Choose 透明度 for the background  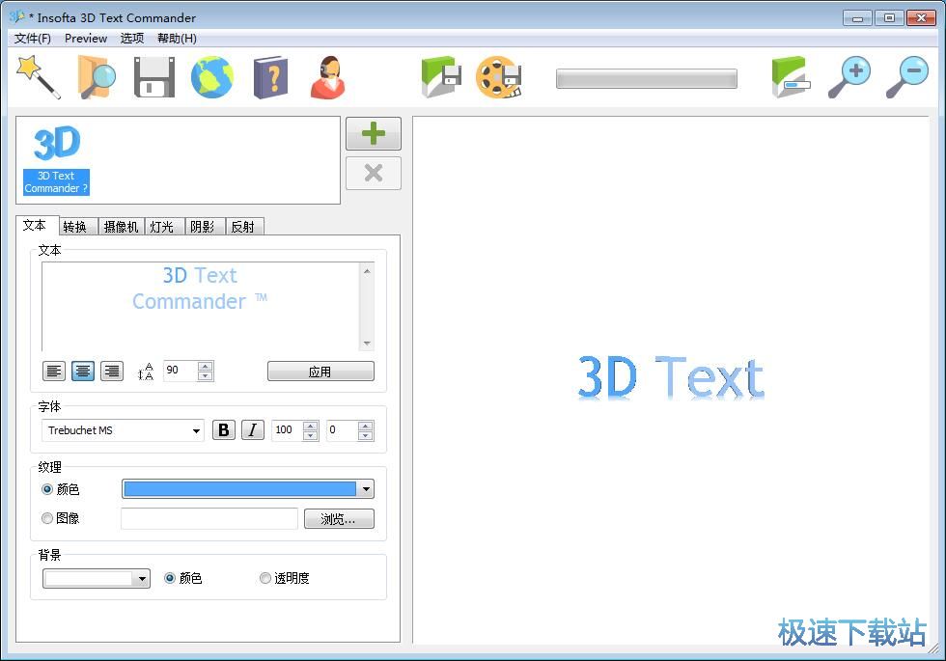click(x=265, y=578)
